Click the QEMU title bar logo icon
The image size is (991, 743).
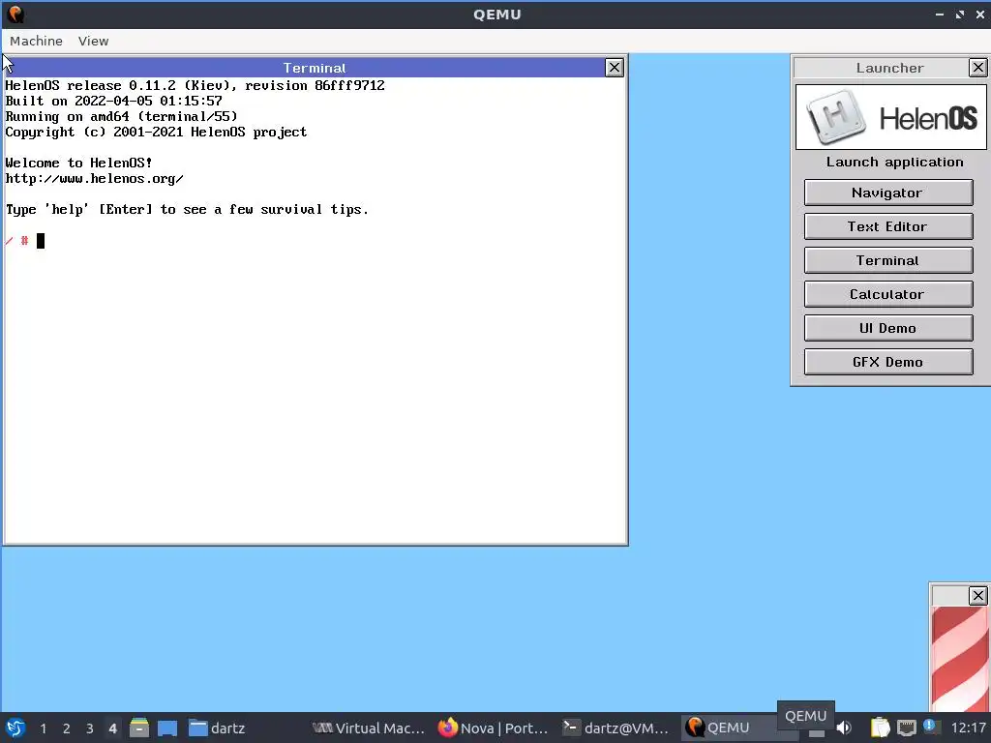click(x=15, y=14)
